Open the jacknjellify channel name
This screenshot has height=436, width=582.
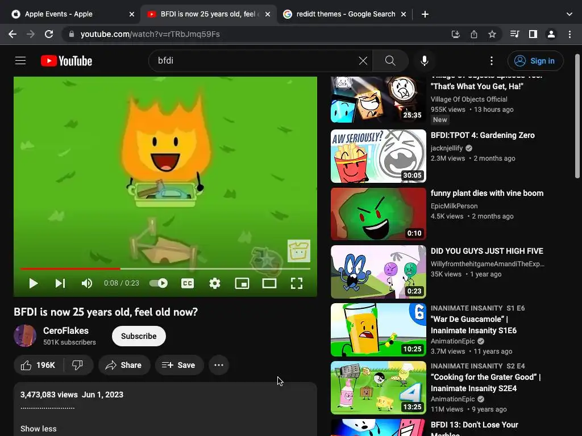[x=447, y=148]
